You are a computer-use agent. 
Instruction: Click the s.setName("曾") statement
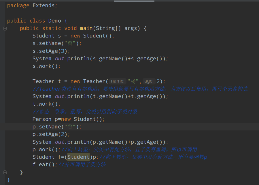click(57, 43)
